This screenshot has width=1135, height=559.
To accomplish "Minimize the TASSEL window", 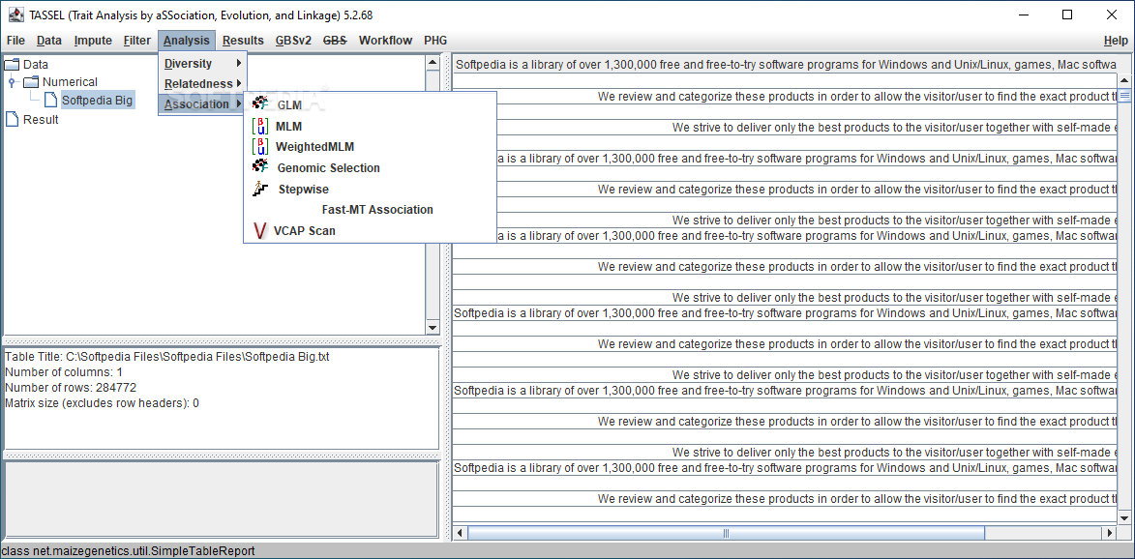I will [x=1024, y=15].
